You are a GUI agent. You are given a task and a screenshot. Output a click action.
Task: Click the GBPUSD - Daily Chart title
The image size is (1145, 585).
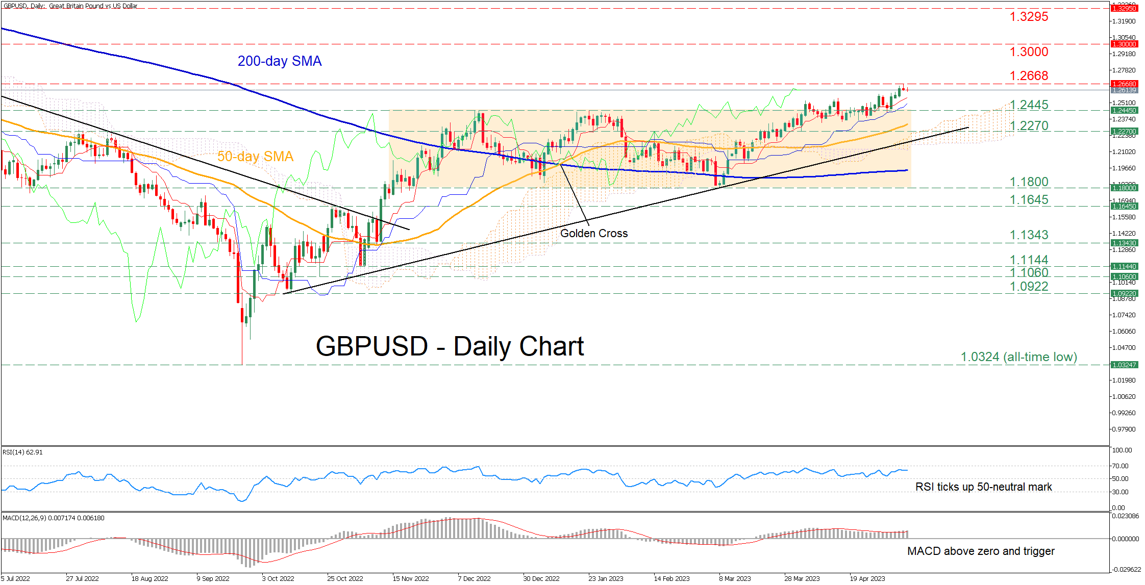[450, 347]
